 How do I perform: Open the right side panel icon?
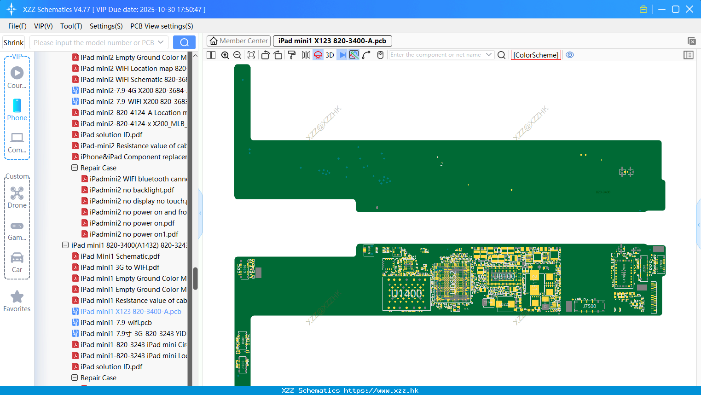[689, 55]
